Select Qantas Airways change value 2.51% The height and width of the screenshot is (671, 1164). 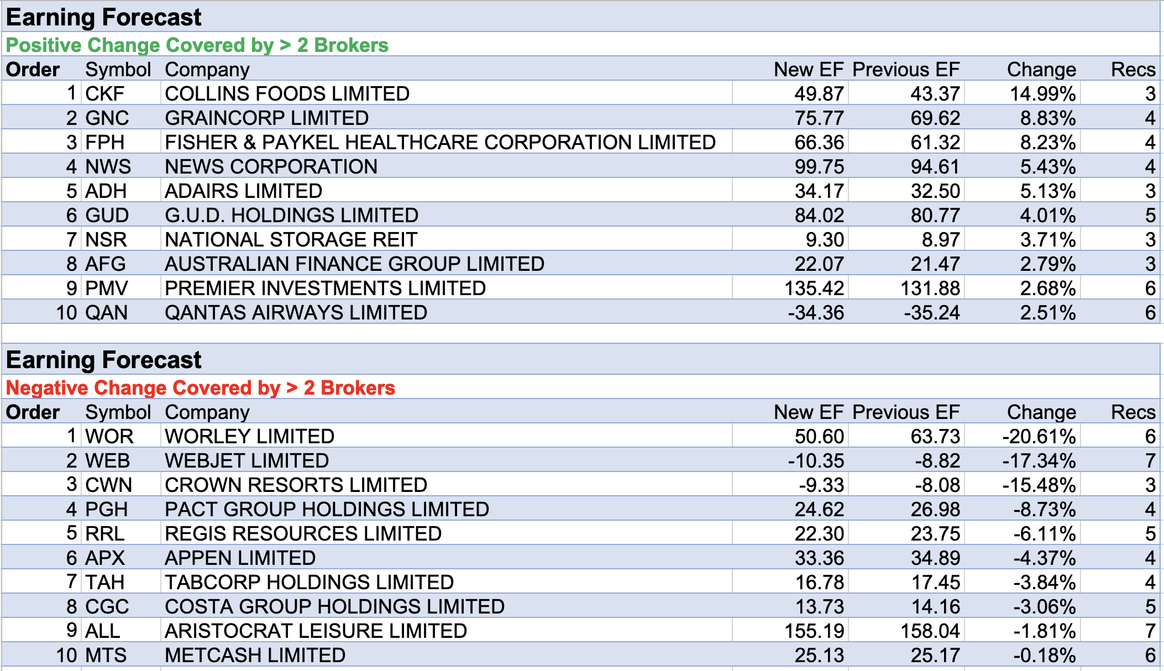[1047, 312]
